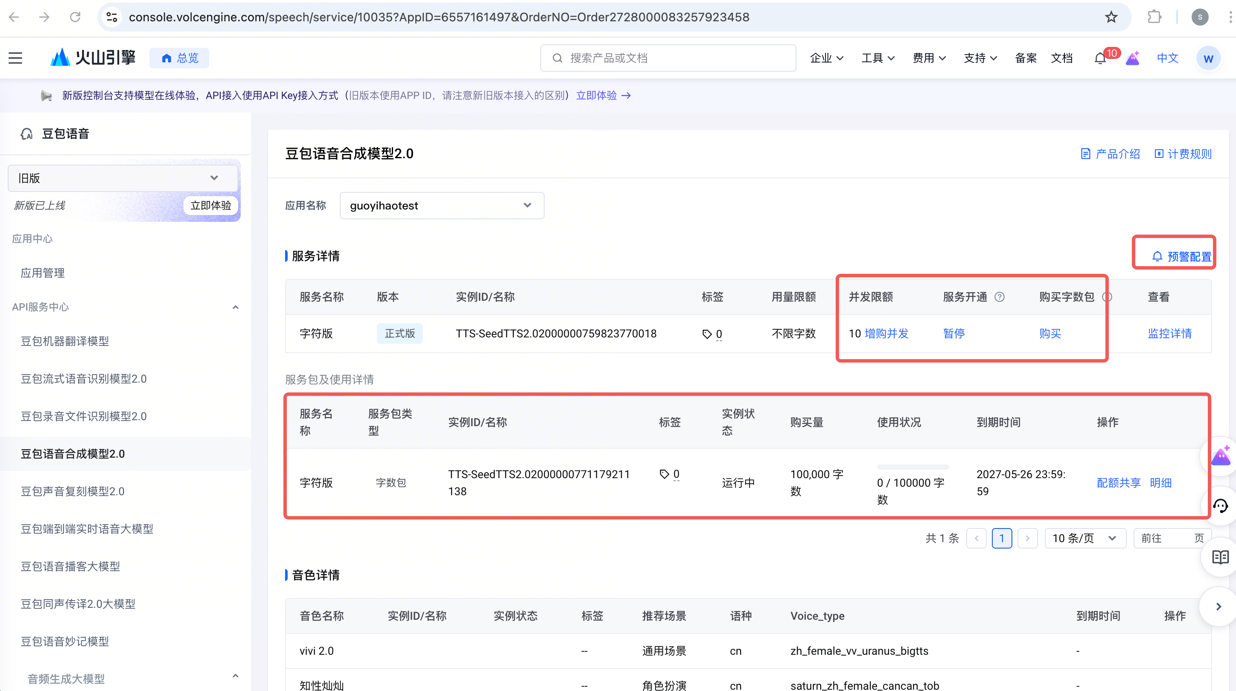
Task: Click tag icon in the 字数包 row
Action: pyautogui.click(x=664, y=474)
